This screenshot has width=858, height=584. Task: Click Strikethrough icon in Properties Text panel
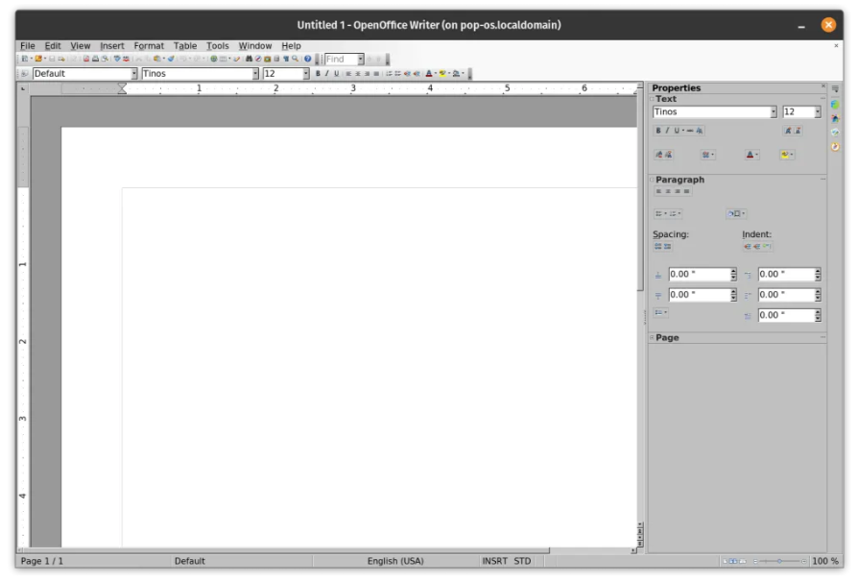(690, 131)
